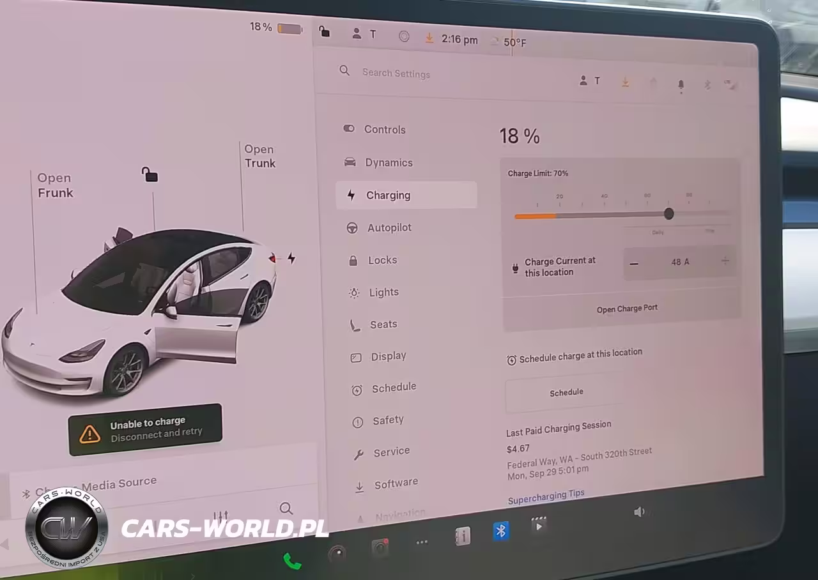This screenshot has width=818, height=580.
Task: Tap the charge port lightning icon on car
Action: (x=291, y=258)
